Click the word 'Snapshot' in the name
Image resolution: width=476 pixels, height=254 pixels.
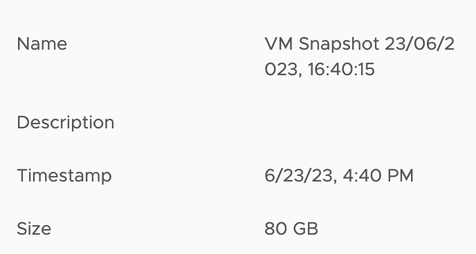(x=339, y=44)
